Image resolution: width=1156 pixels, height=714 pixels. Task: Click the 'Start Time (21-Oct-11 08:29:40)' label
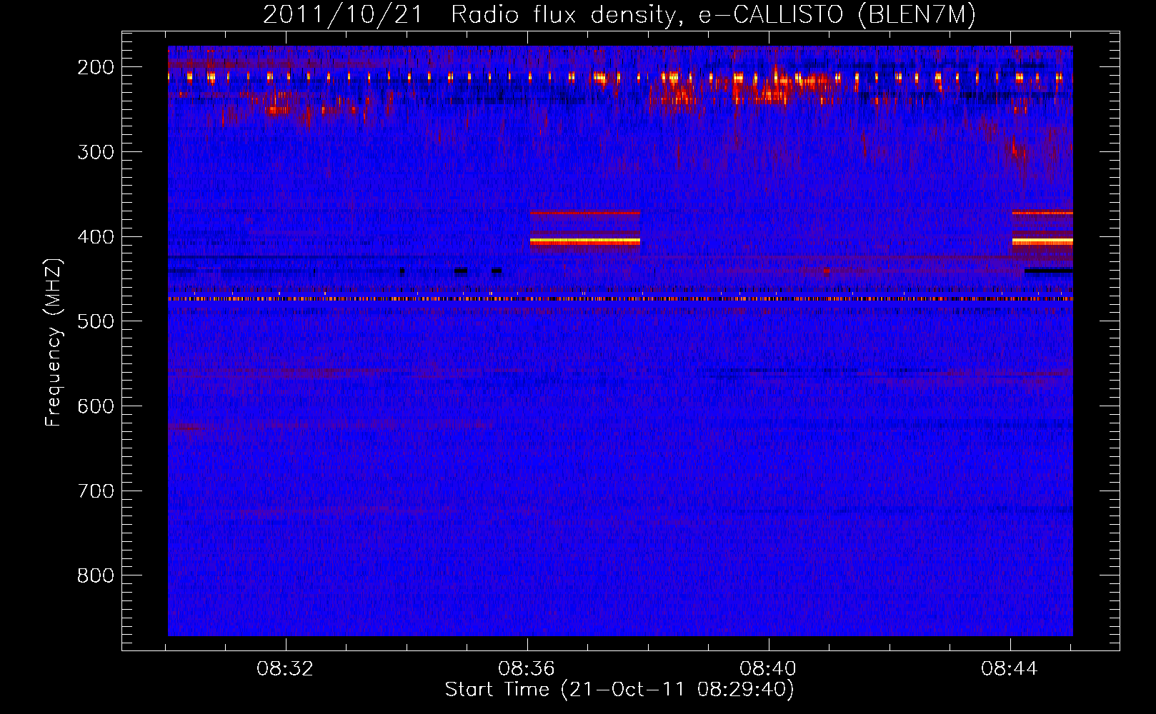pos(619,690)
